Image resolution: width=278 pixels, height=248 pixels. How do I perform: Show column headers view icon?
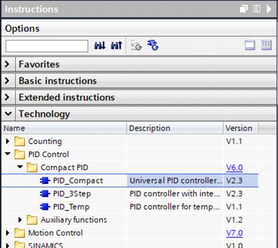[x=267, y=45]
